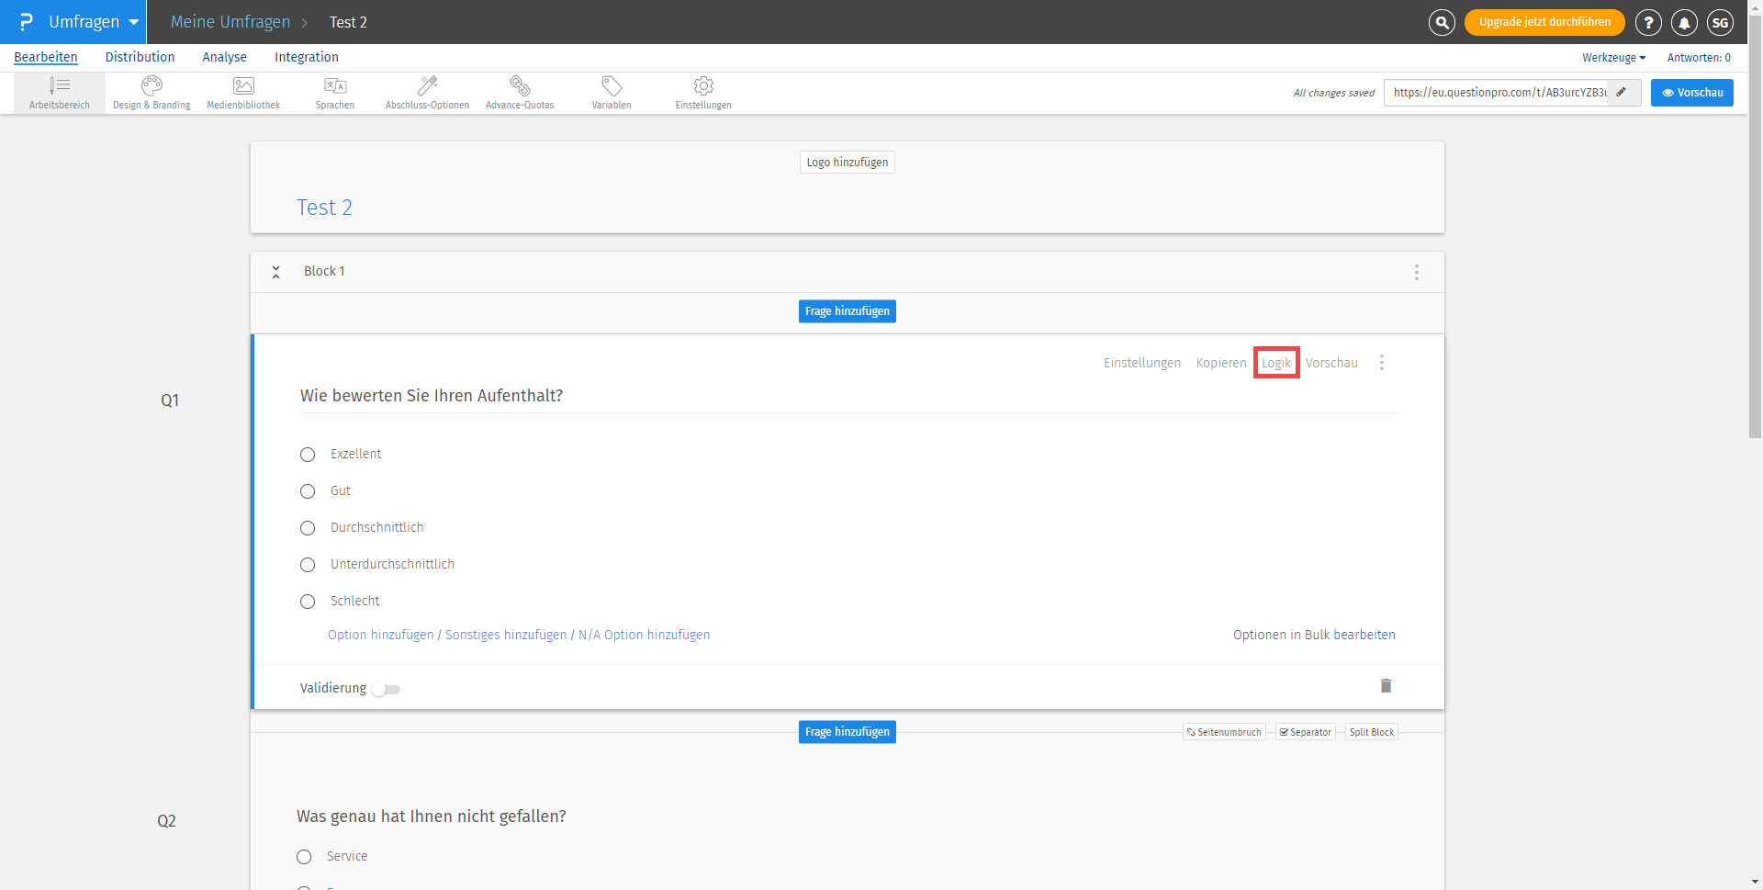Click Optionen in Bulk bearbeiten link
1763x890 pixels.
[x=1314, y=635]
